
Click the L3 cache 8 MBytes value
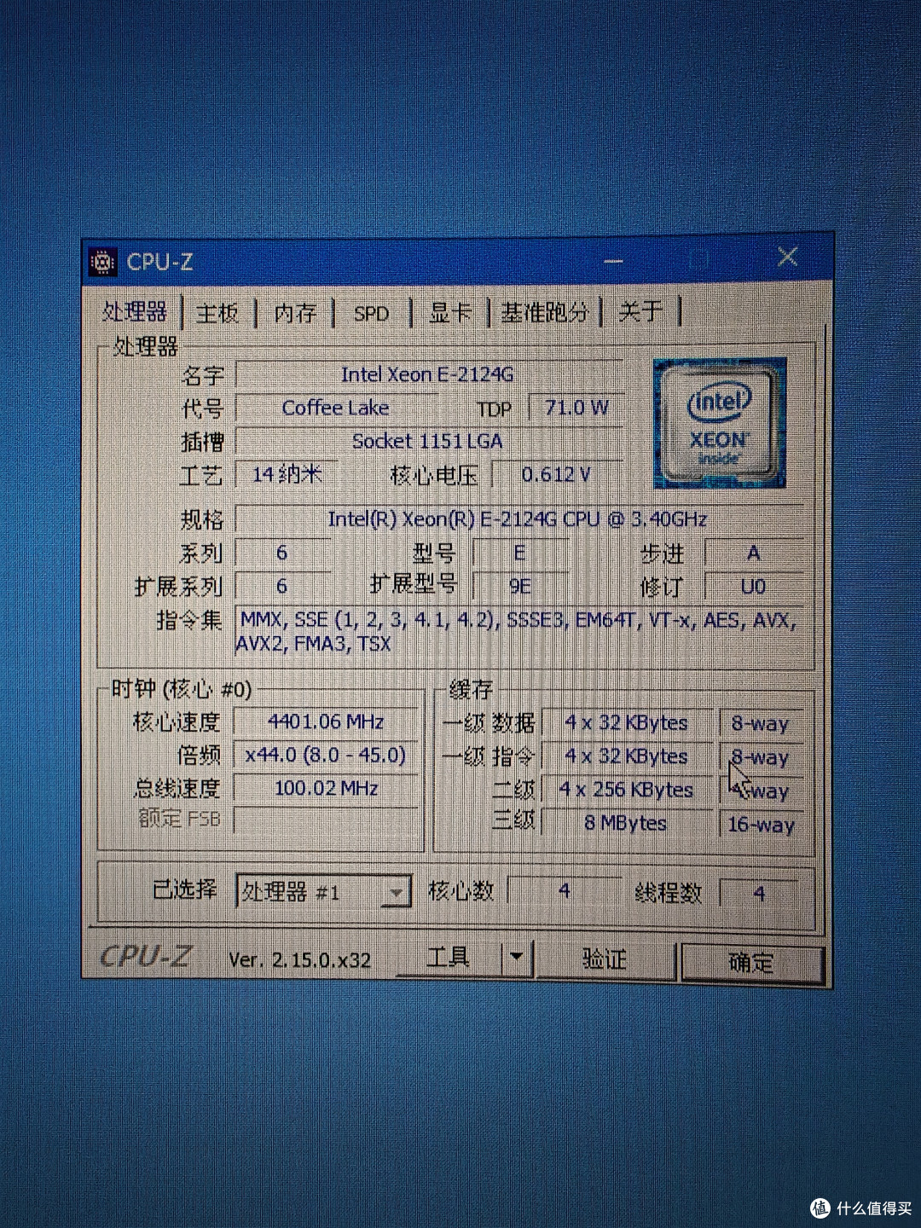[x=627, y=823]
